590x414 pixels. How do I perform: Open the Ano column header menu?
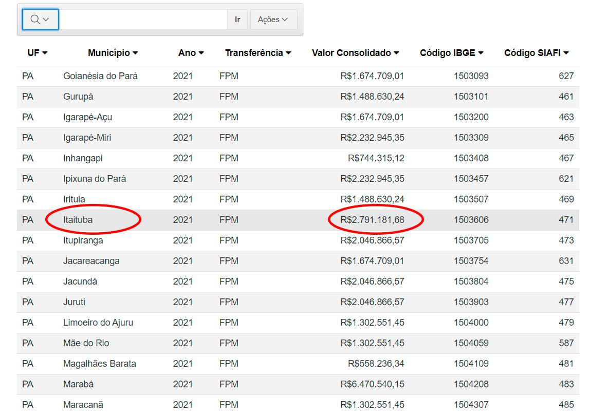[191, 53]
